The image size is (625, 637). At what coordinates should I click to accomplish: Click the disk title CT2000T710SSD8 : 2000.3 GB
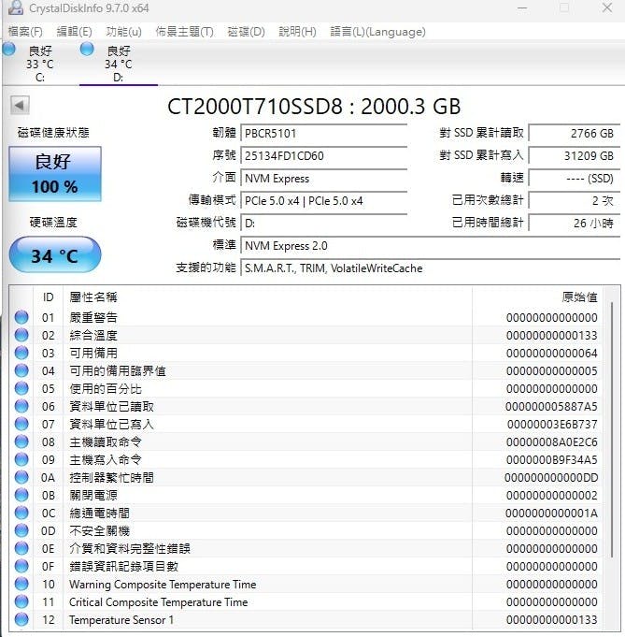pos(314,107)
